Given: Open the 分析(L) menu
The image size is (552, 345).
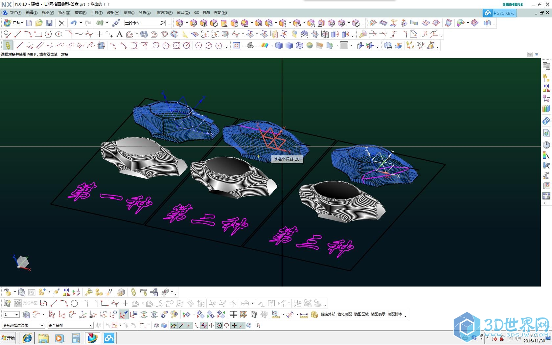Looking at the screenshot, I should 145,12.
